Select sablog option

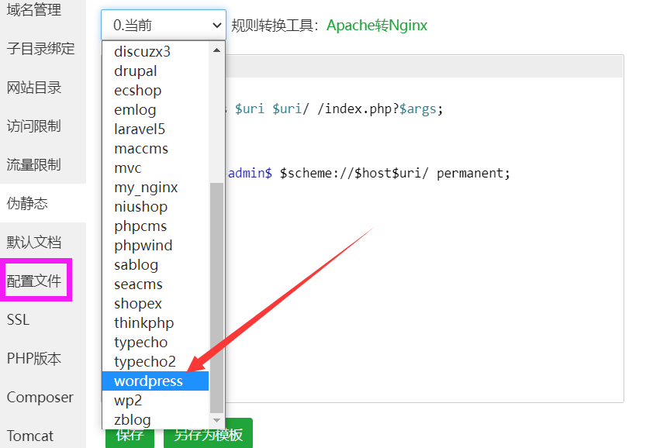[156, 264]
